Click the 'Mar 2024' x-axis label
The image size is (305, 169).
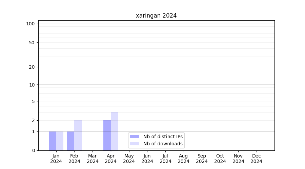coord(93,159)
